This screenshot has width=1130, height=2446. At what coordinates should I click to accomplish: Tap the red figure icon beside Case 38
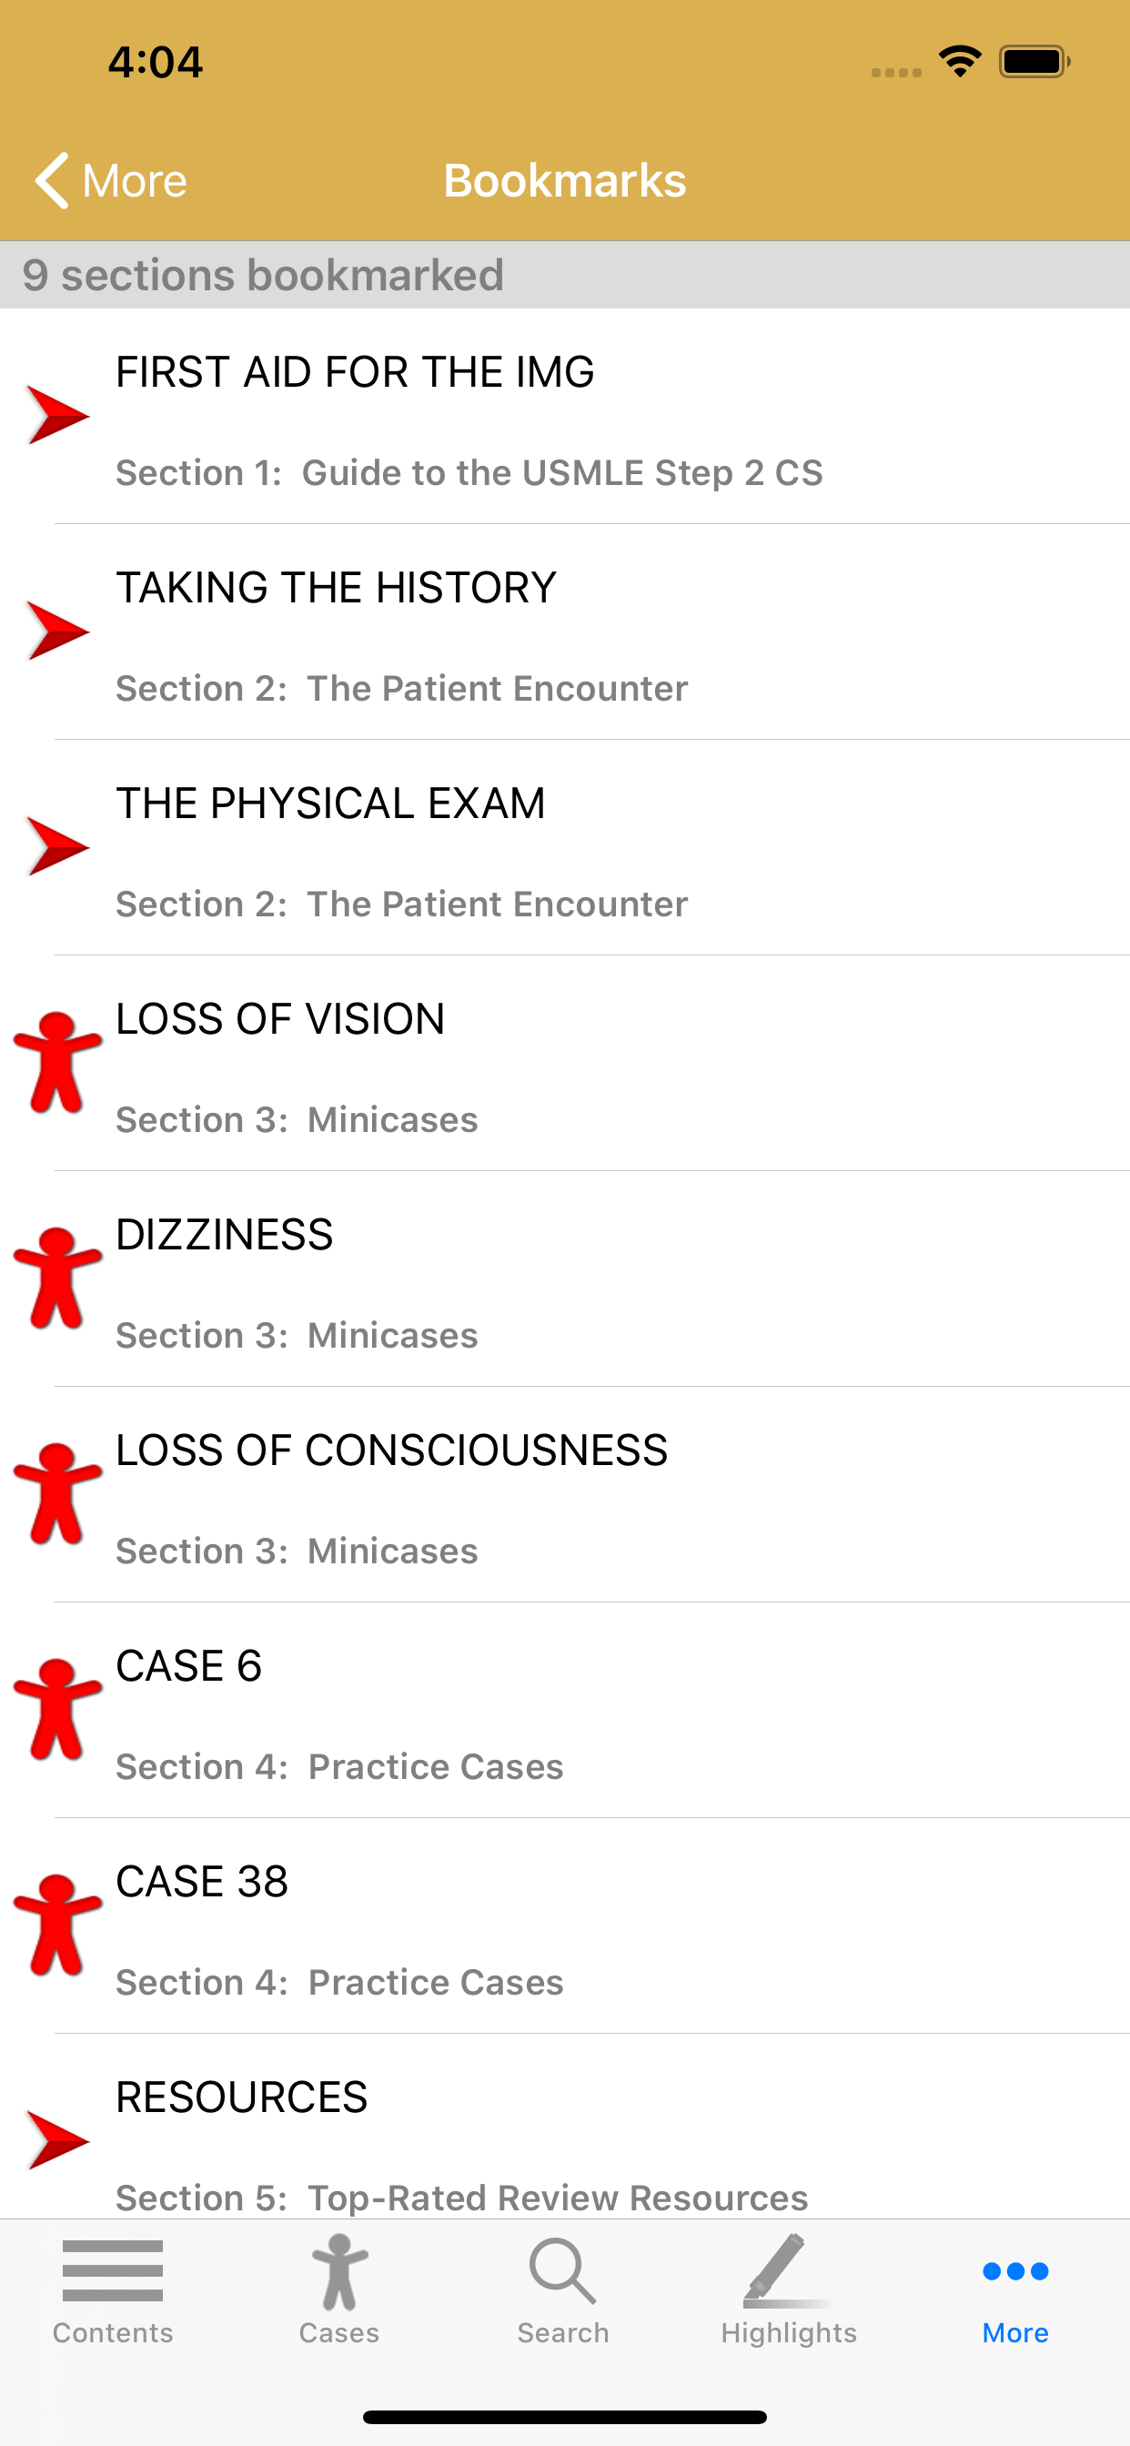pos(57,1924)
